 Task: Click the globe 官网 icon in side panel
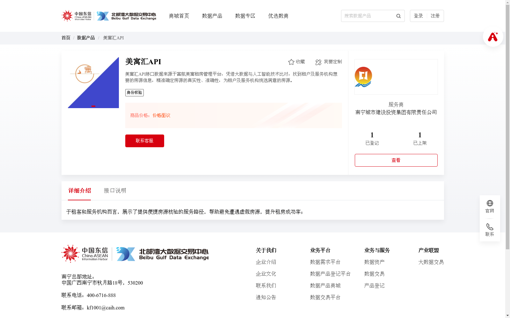coord(490,203)
